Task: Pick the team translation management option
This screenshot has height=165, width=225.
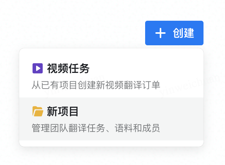Action: point(111,119)
